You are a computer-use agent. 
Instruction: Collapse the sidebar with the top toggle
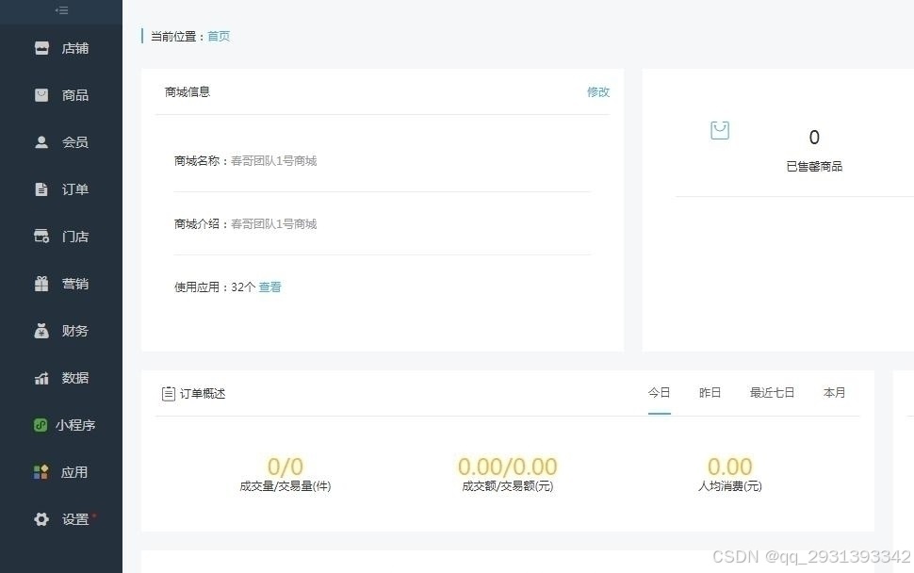click(61, 10)
